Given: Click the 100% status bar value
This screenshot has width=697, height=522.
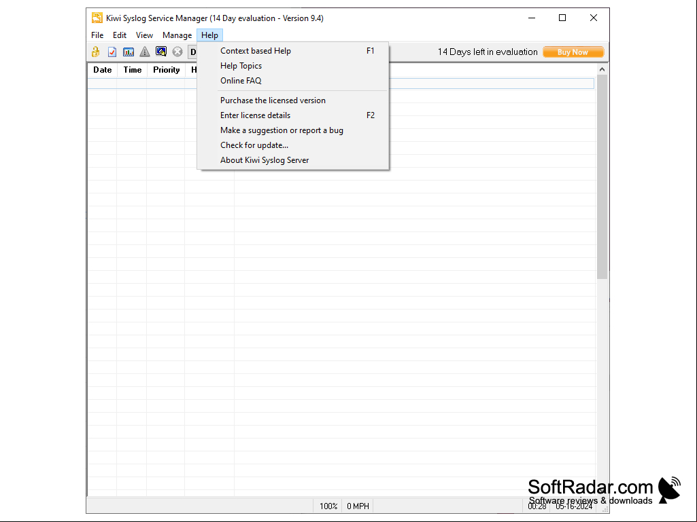Looking at the screenshot, I should tap(328, 506).
